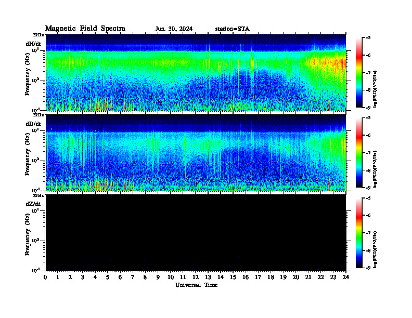
Task: Click hour 4 on the Universal Time axis
Action: tap(95, 277)
